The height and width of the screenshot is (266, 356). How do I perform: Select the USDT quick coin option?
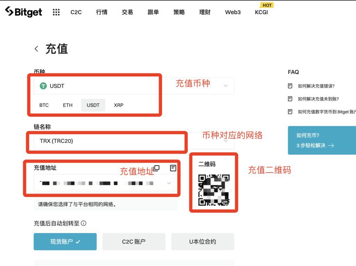click(x=93, y=105)
